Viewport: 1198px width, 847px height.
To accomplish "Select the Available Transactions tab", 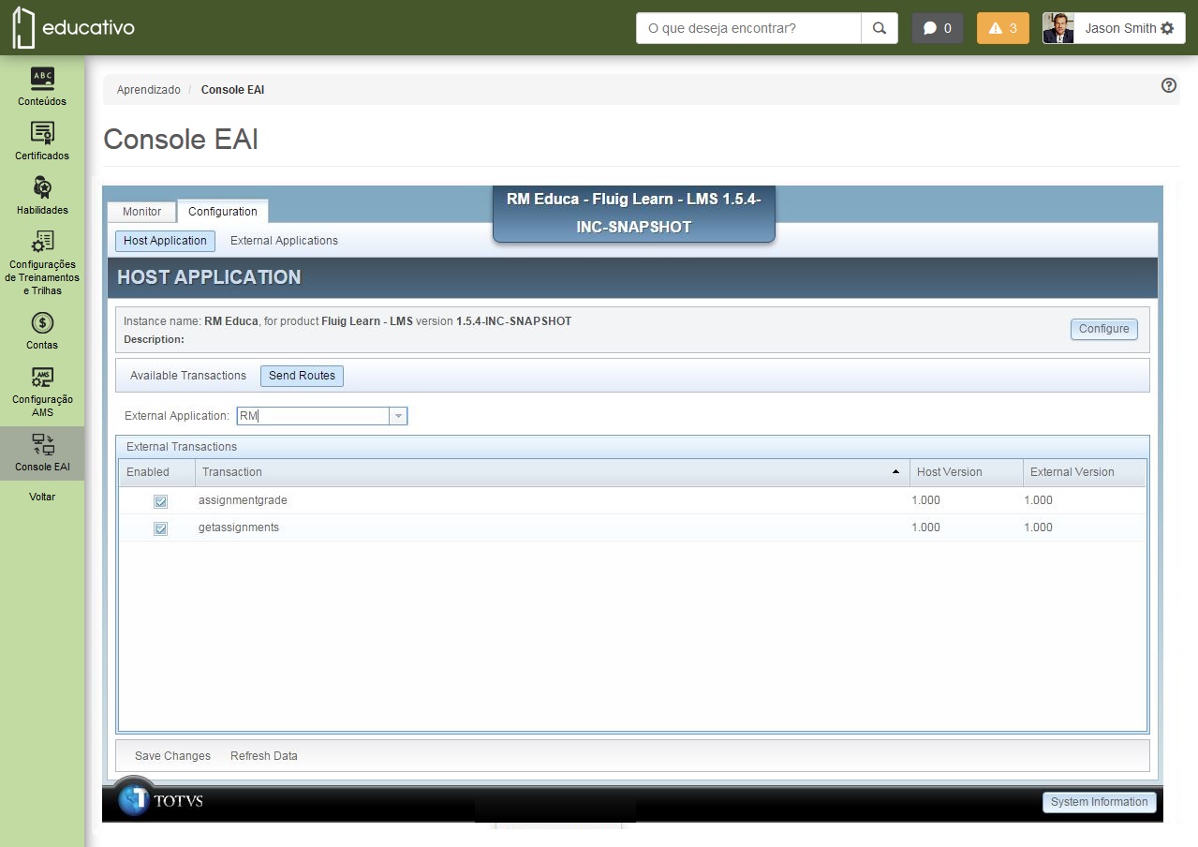I will [188, 376].
